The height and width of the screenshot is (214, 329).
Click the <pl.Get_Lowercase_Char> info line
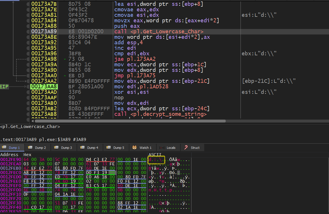coord(30,127)
